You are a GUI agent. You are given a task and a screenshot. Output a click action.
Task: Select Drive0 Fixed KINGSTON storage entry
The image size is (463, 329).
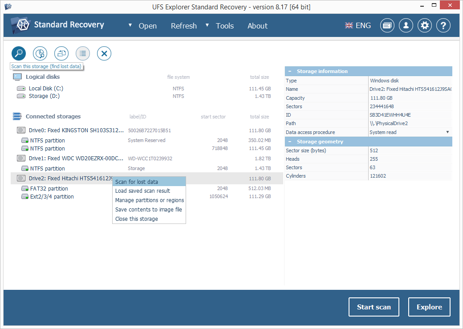tap(76, 130)
